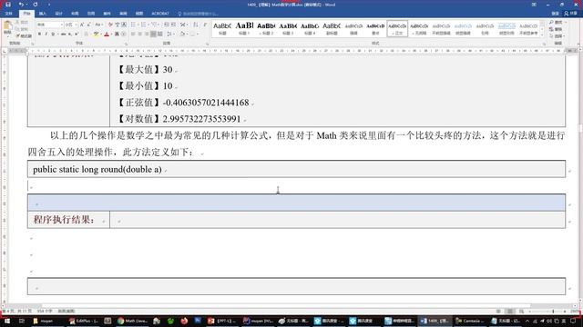Click the Sort icon in paragraph group
This screenshot has width=583, height=327.
click(x=196, y=25)
